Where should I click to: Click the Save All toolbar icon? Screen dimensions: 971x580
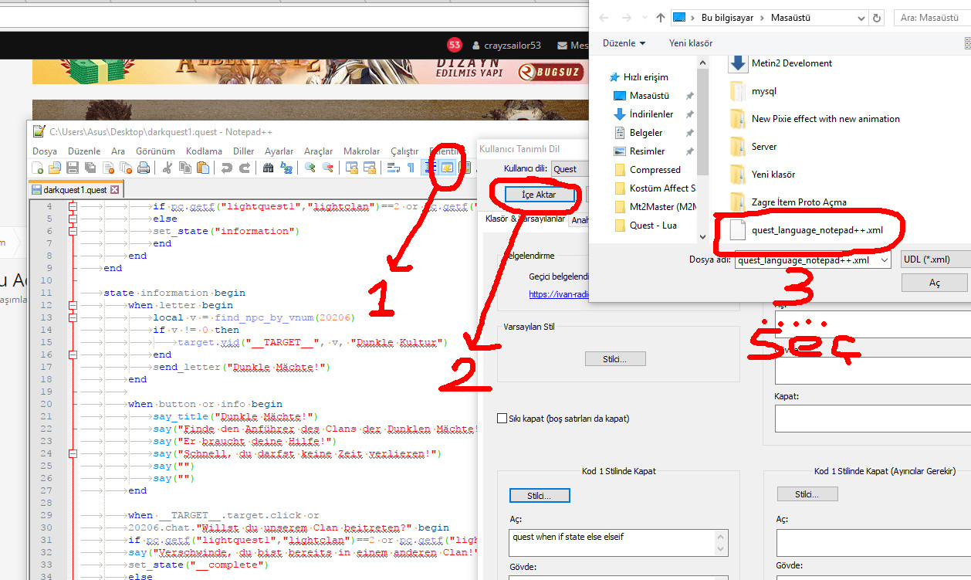point(90,168)
